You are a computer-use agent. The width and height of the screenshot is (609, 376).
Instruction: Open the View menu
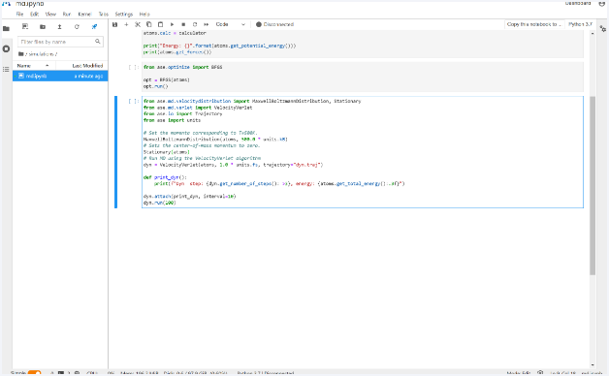point(50,14)
